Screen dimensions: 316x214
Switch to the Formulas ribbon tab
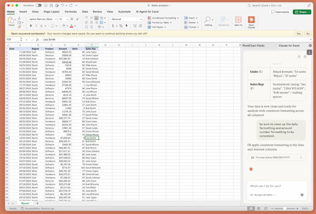point(71,12)
